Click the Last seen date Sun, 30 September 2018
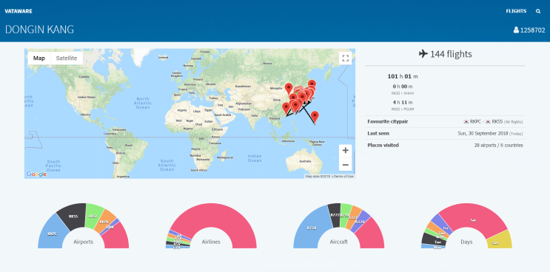 pos(483,133)
